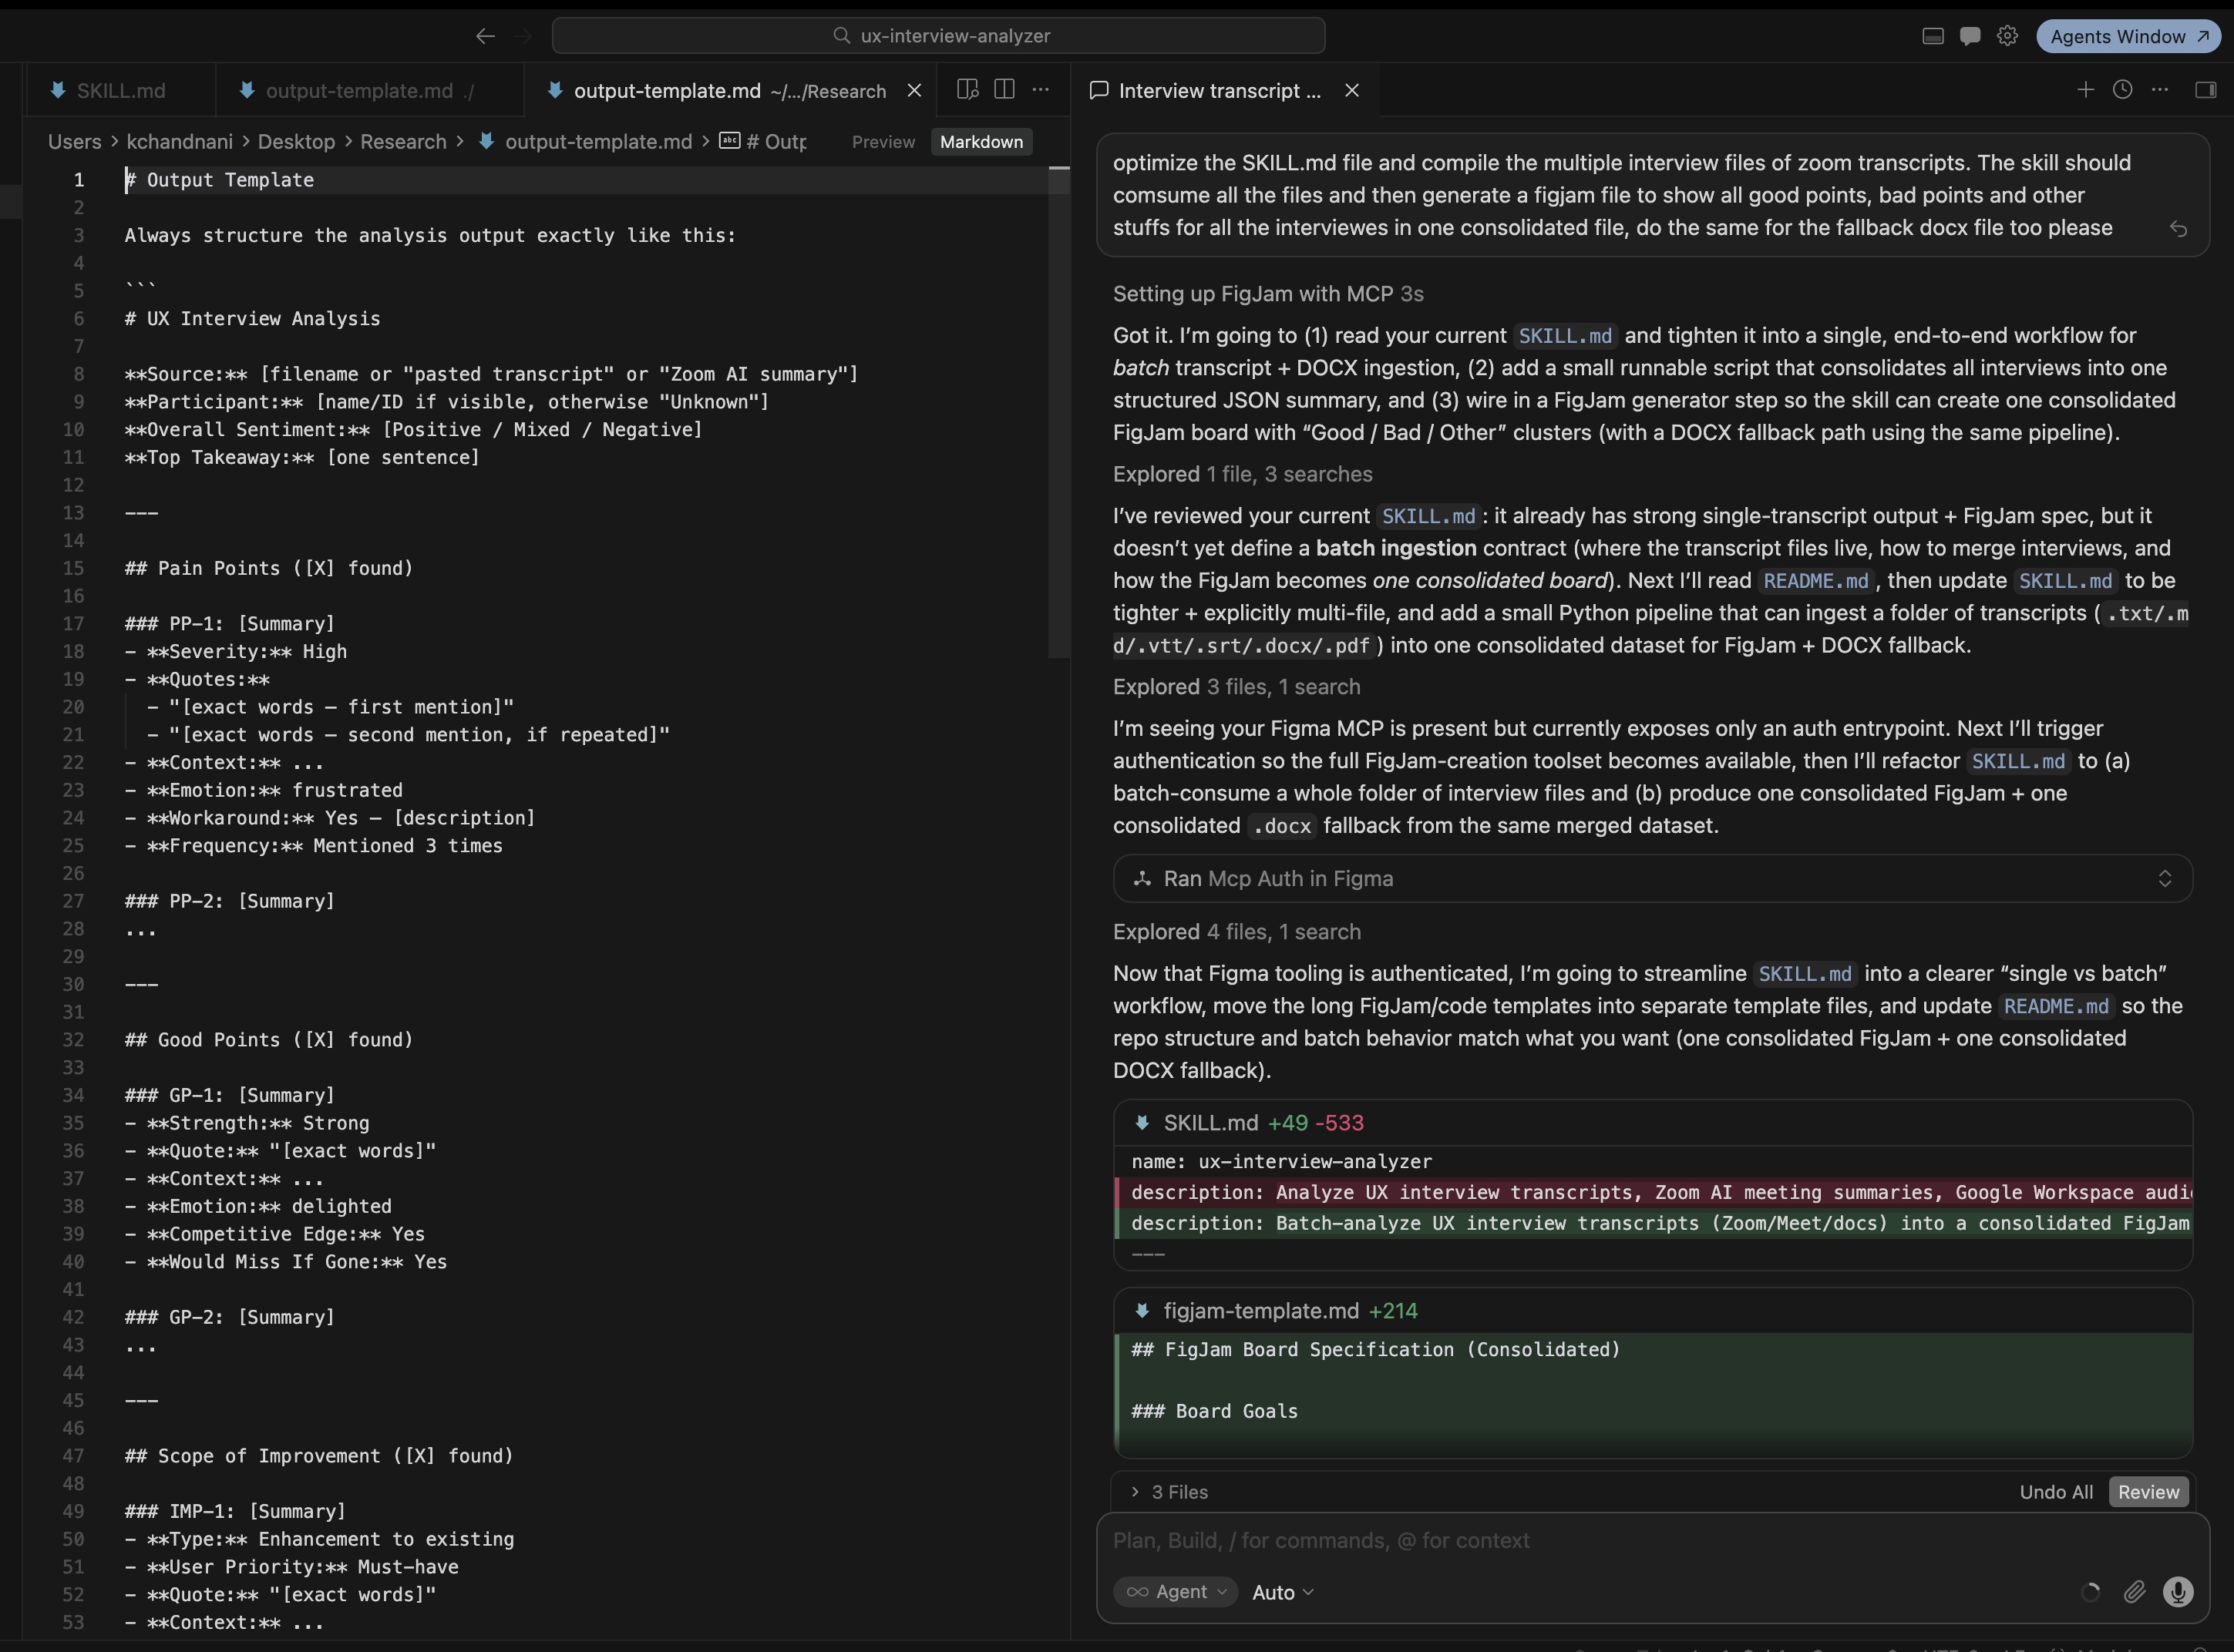Click the Desktop breadcrumb
Screen dimensions: 2234x1652
[x=296, y=142]
